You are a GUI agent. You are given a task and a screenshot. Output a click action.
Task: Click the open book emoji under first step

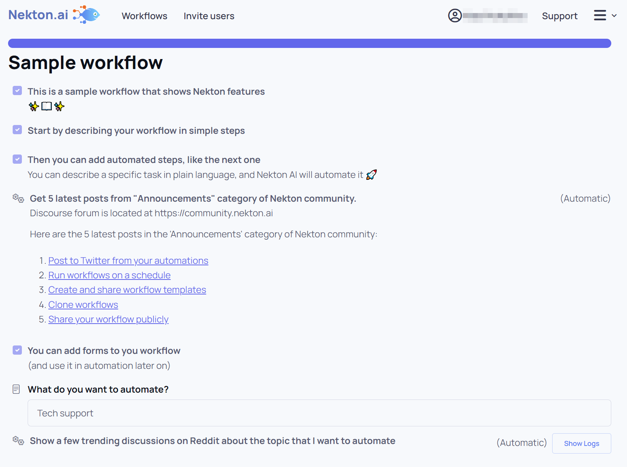[46, 106]
